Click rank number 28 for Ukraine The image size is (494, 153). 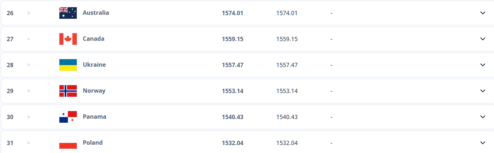10,65
